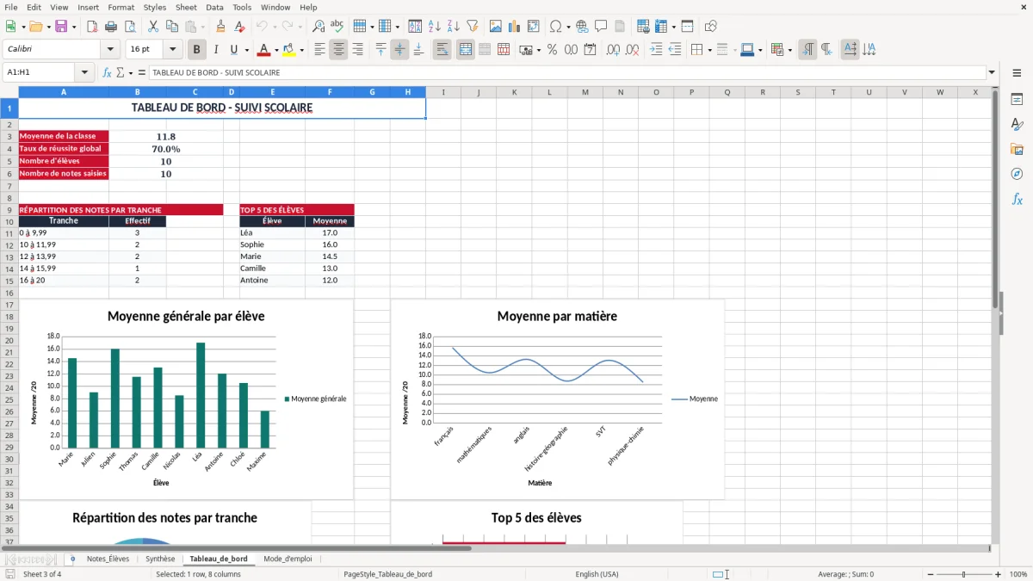1033x581 pixels.
Task: Click the Save document icon
Action: tap(60, 27)
